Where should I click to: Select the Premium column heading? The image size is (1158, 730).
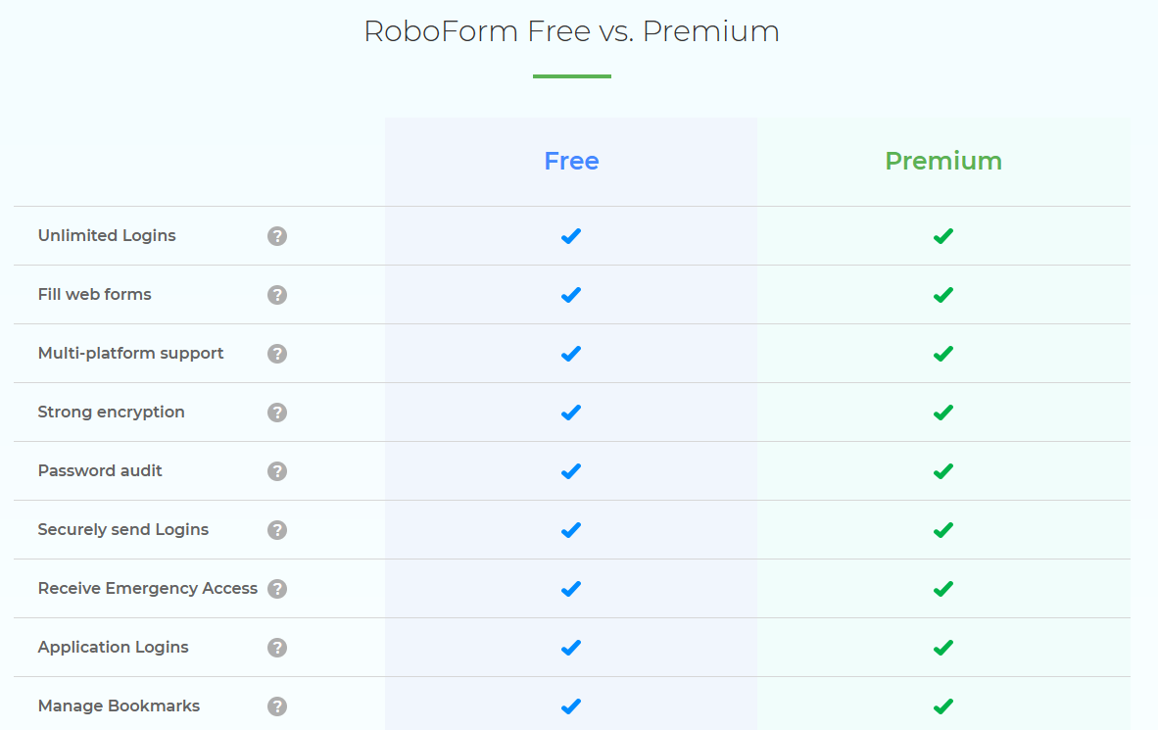[x=943, y=161]
